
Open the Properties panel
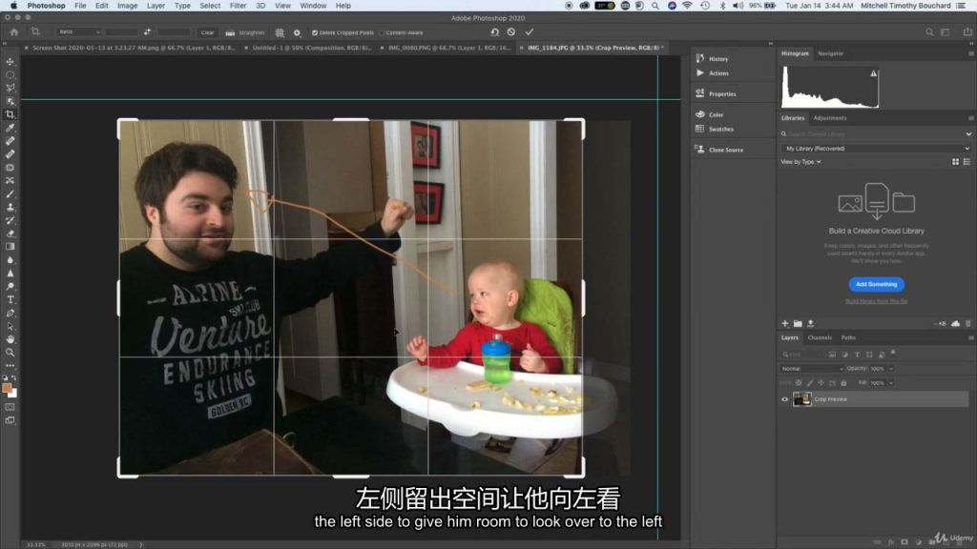pyautogui.click(x=716, y=94)
